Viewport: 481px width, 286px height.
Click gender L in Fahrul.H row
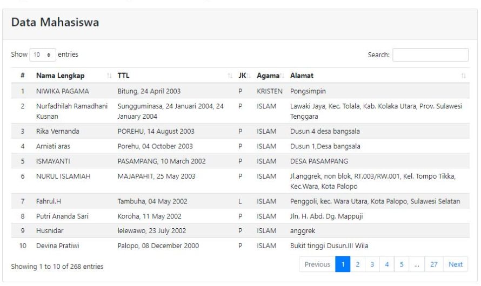point(240,201)
